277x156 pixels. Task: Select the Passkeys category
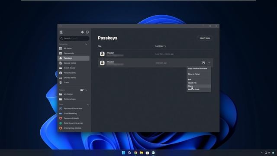point(74,58)
